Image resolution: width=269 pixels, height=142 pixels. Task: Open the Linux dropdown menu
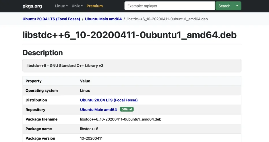(61, 6)
